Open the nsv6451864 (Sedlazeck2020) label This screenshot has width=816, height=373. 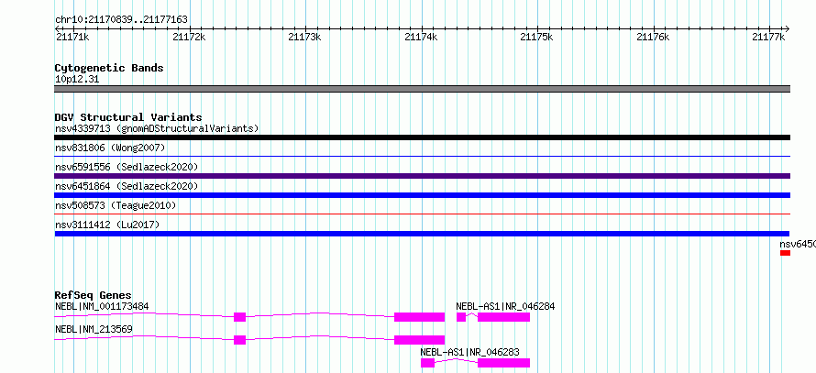click(x=127, y=186)
